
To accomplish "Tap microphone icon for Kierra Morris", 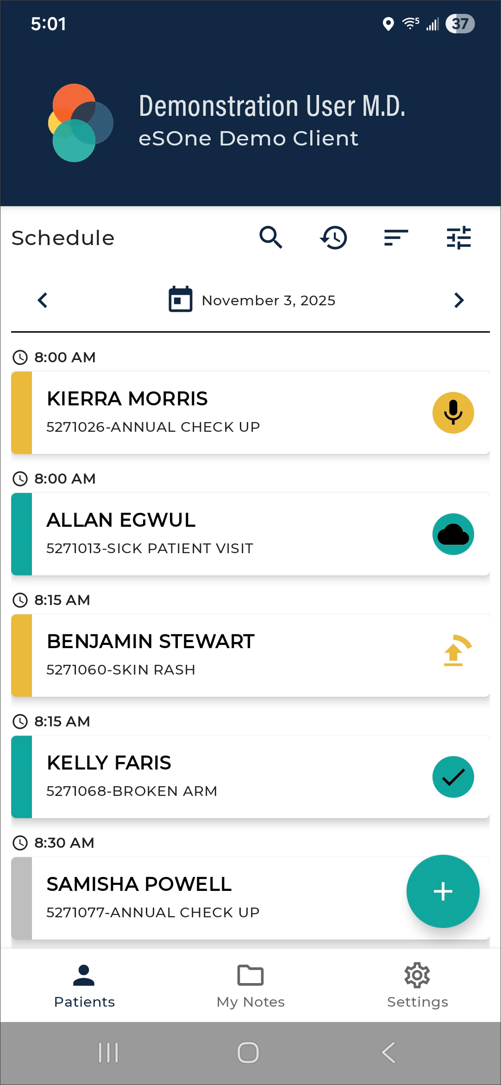I will tap(453, 413).
